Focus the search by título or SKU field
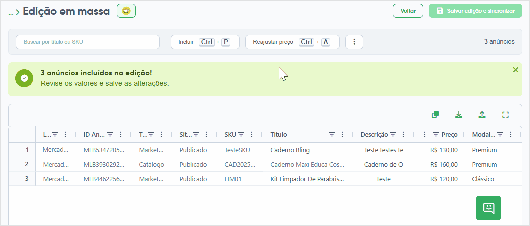 click(88, 42)
